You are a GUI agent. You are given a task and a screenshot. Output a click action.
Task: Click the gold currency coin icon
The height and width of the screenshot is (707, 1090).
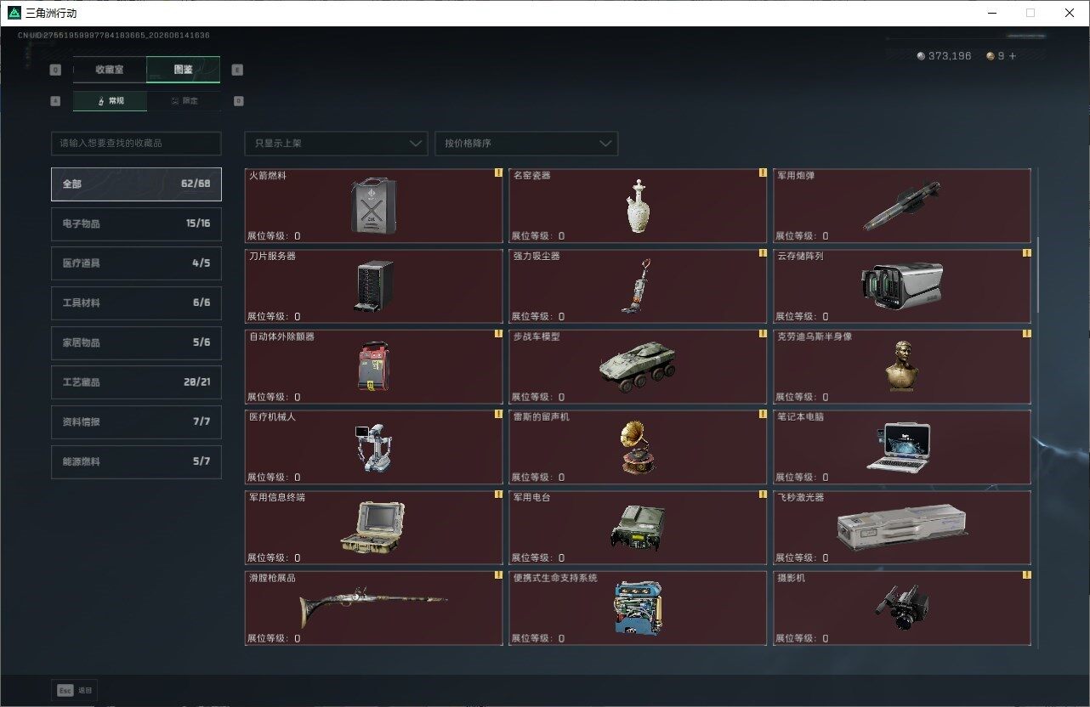click(990, 56)
